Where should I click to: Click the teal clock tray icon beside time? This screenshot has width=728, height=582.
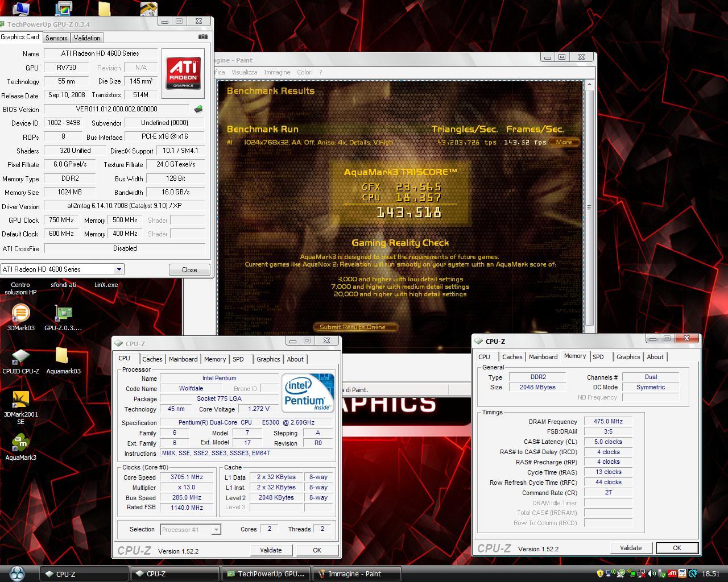(693, 573)
